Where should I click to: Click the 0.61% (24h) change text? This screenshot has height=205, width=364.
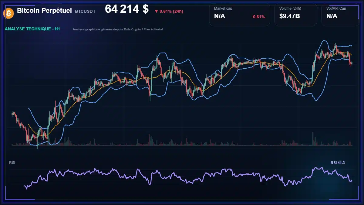(171, 12)
